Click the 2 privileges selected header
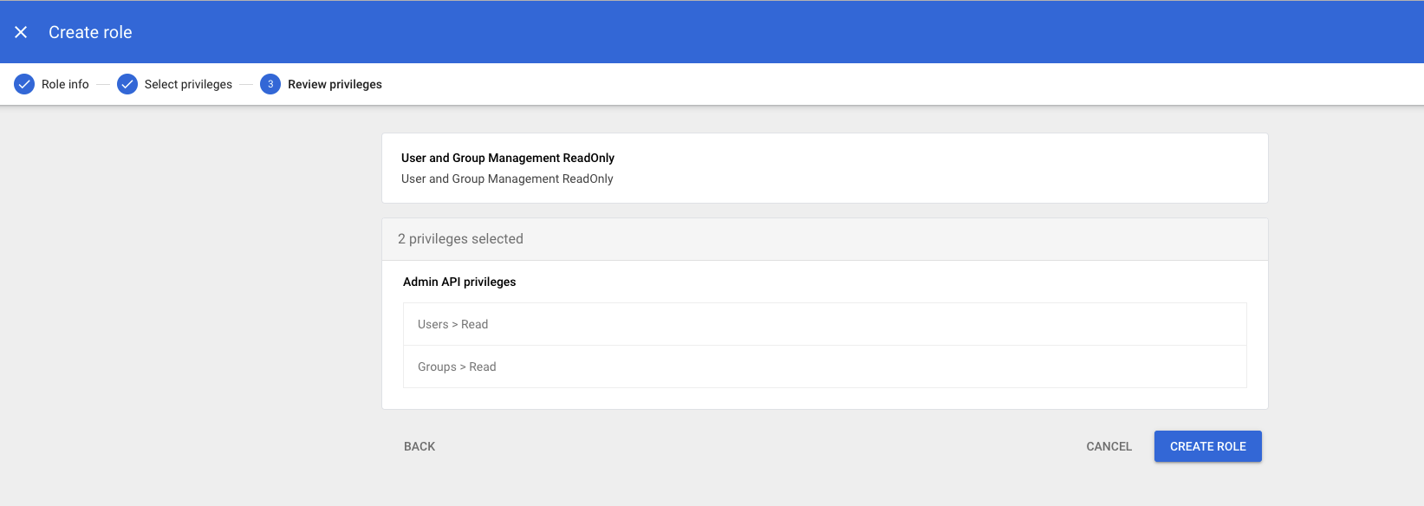1424x506 pixels. [x=460, y=239]
